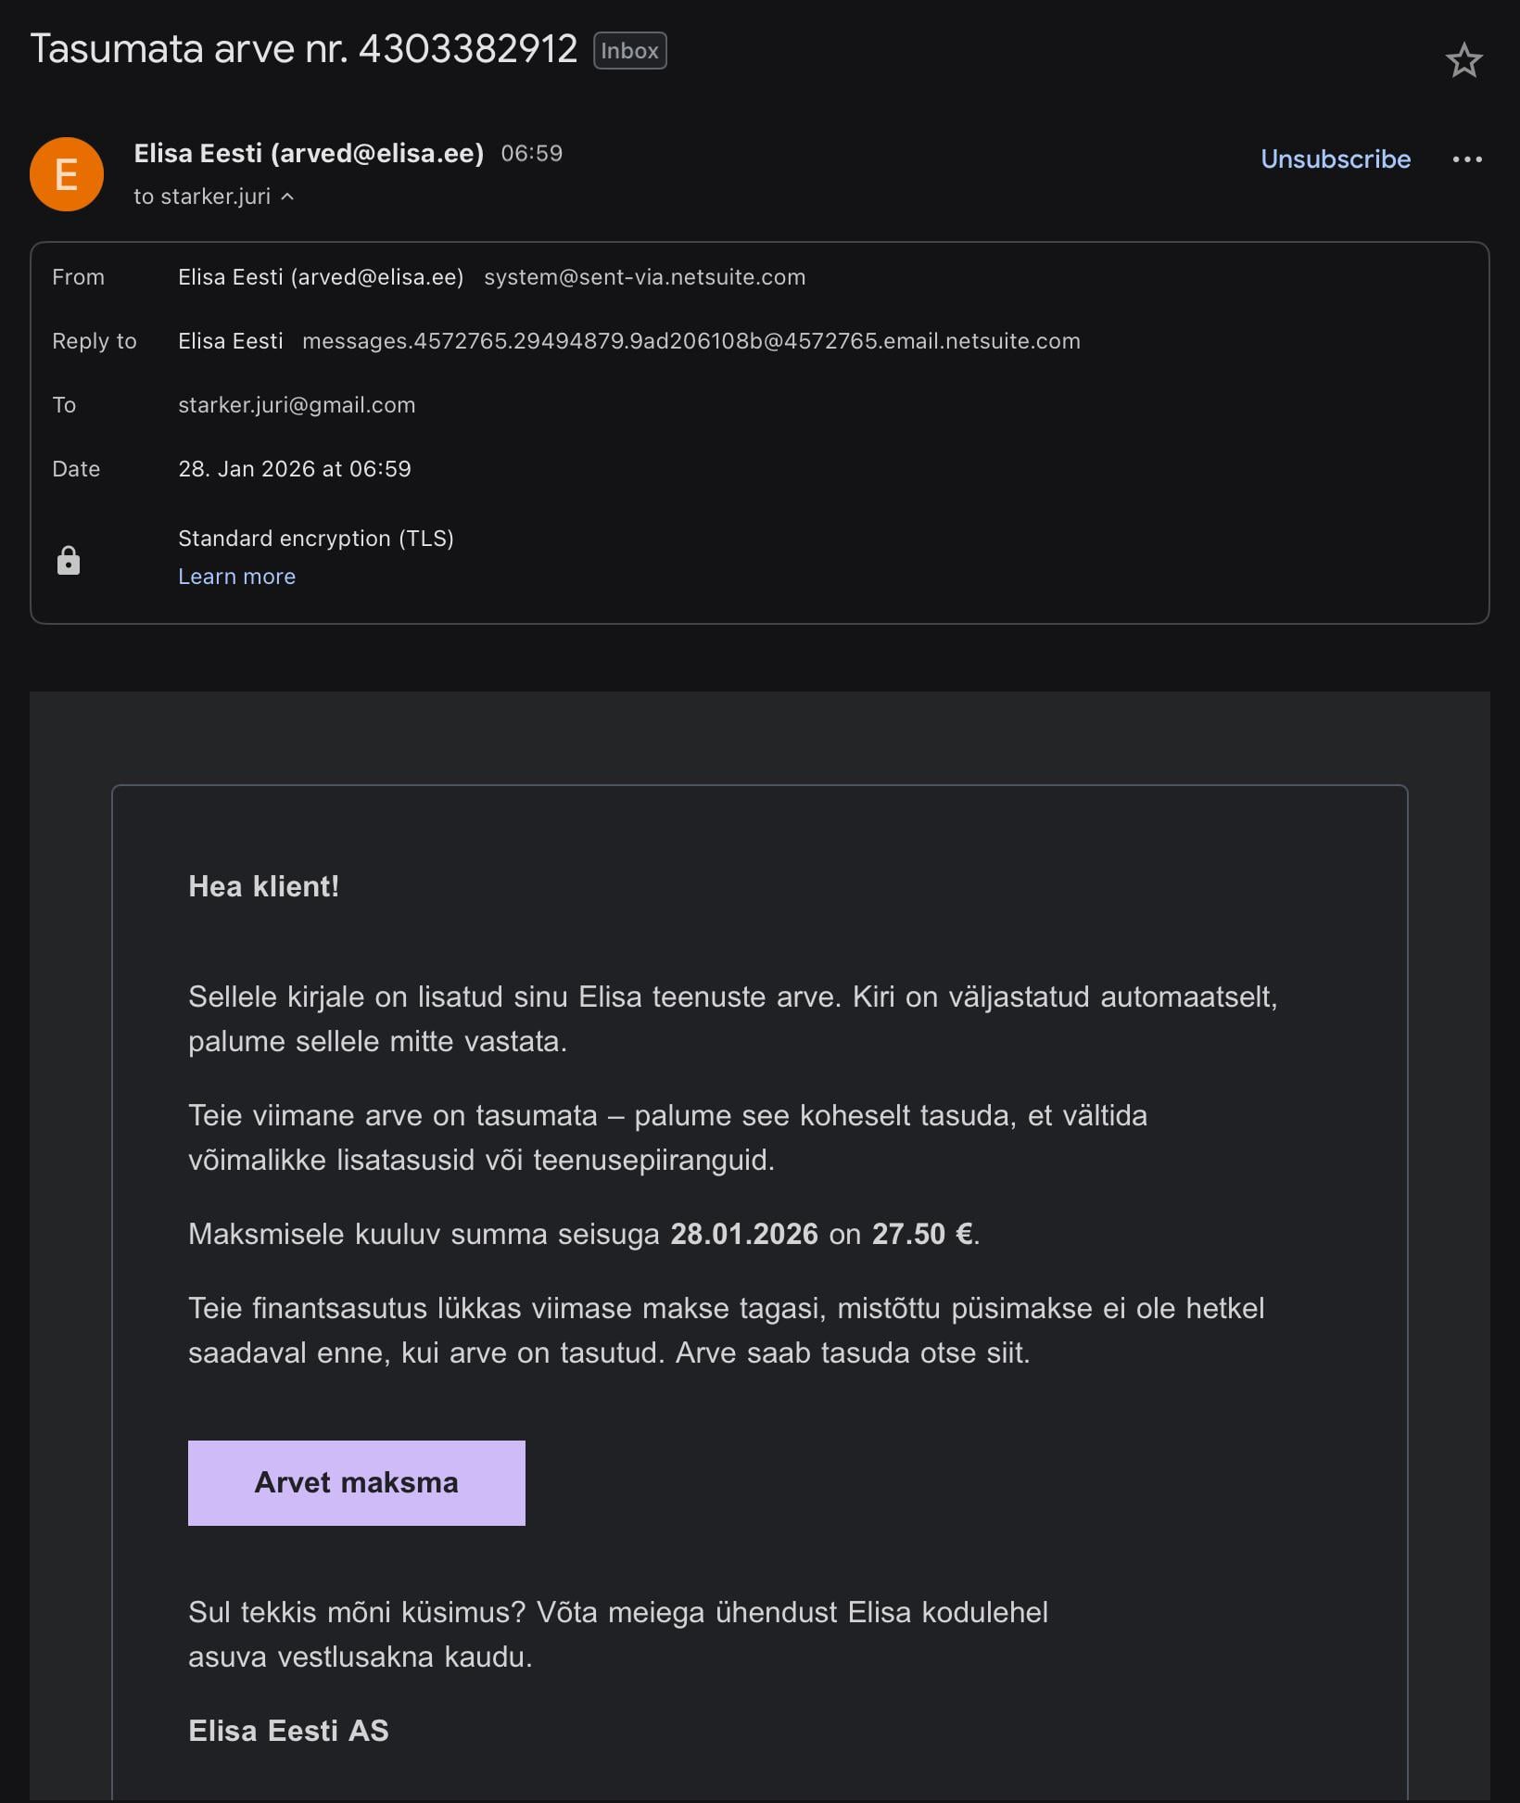Screen dimensions: 1520x1803
Task: Click the Inbox label tag
Action: pos(629,51)
